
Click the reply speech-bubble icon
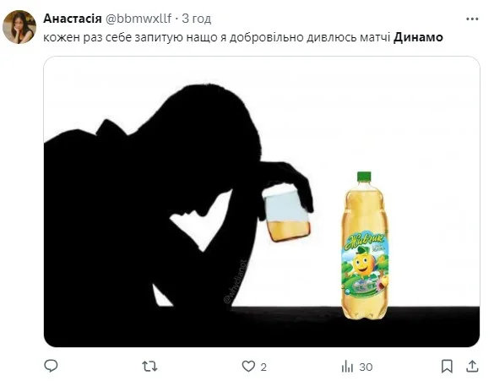(x=51, y=366)
